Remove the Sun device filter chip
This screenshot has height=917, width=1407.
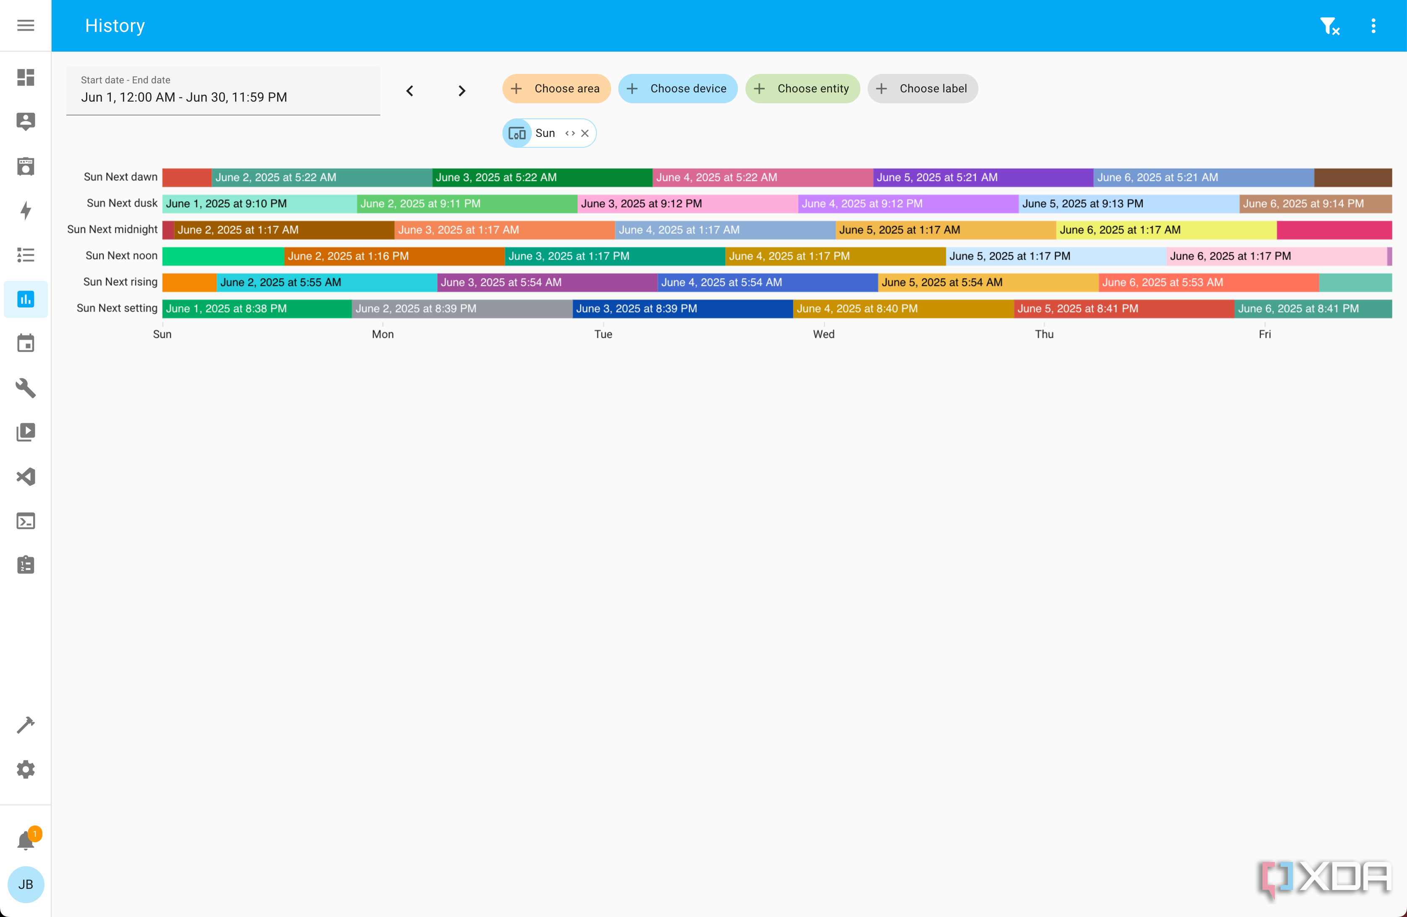(585, 133)
